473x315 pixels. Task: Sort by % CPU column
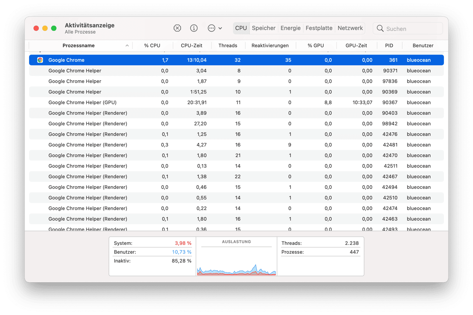point(152,46)
